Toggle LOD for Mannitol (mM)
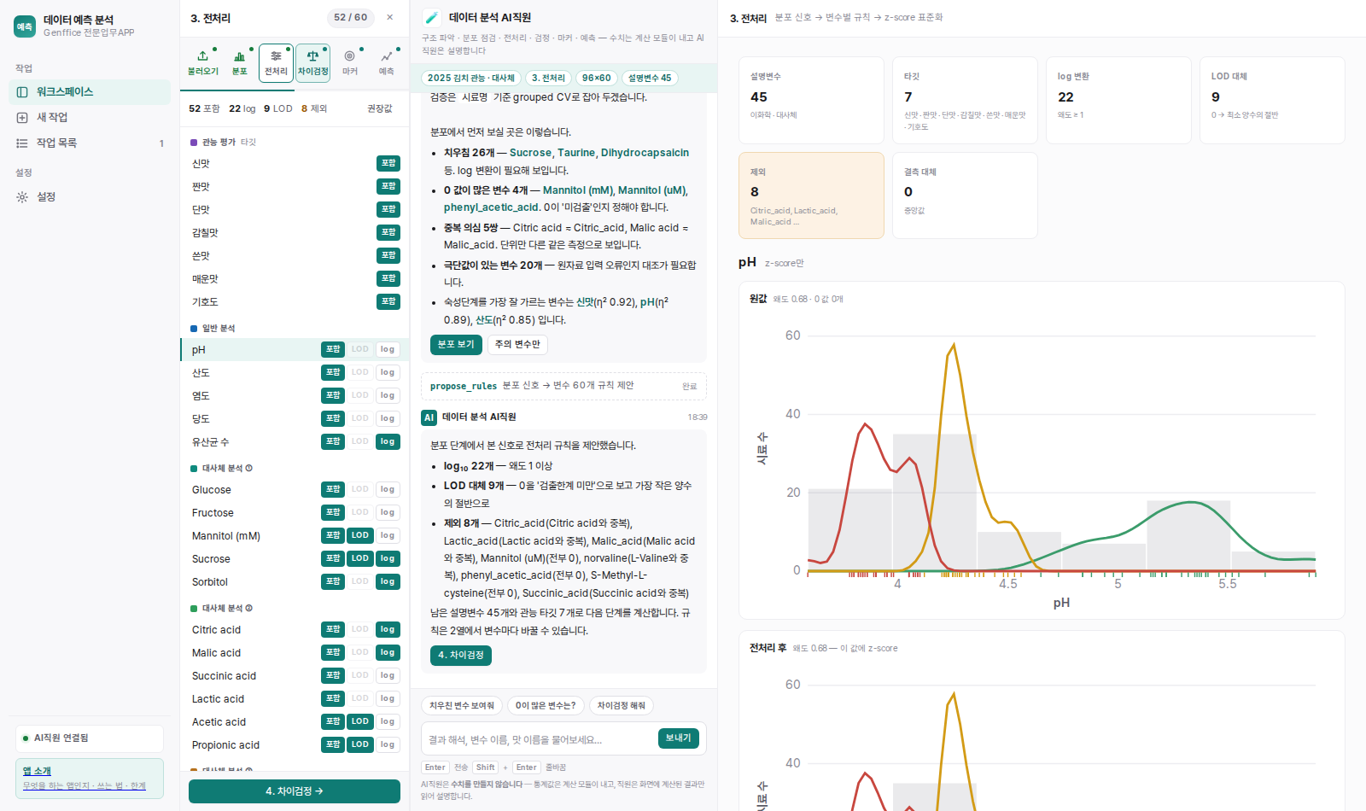 click(x=360, y=536)
